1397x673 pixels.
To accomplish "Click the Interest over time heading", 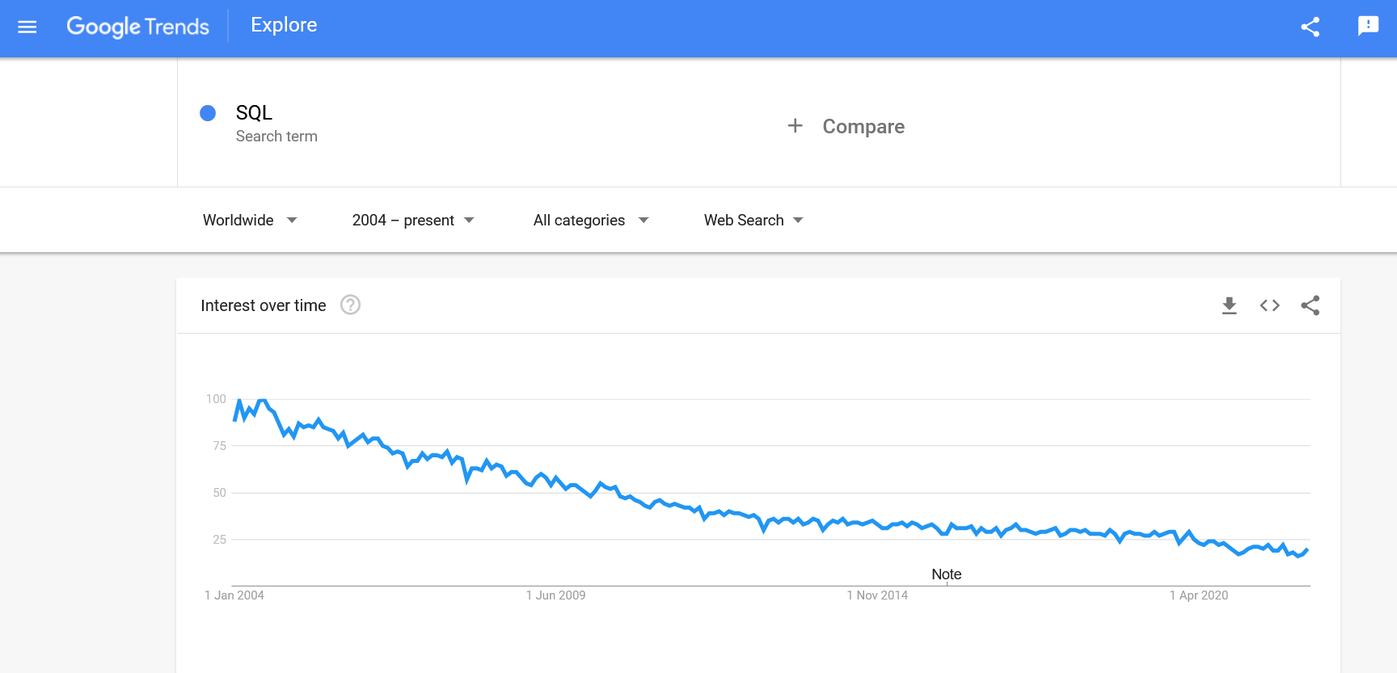I will click(264, 305).
